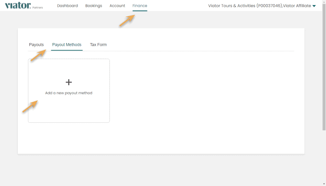The height and width of the screenshot is (186, 326).
Task: Click the scrollbar down arrow
Action: click(324, 184)
